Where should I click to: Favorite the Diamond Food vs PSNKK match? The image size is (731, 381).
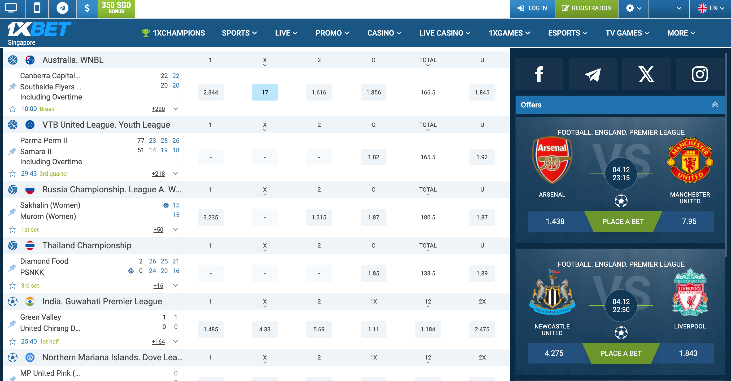[x=12, y=285]
